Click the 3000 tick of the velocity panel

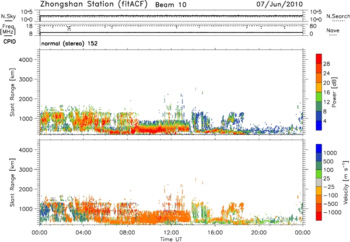26,169
